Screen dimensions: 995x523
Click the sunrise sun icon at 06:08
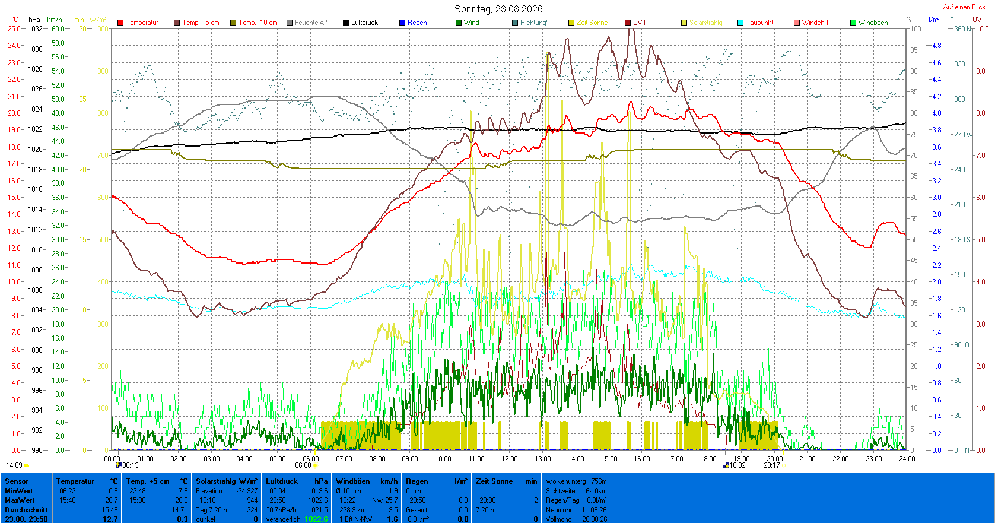tap(315, 466)
